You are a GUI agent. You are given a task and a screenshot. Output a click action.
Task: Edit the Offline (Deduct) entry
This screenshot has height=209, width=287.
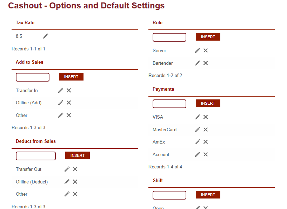67,182
